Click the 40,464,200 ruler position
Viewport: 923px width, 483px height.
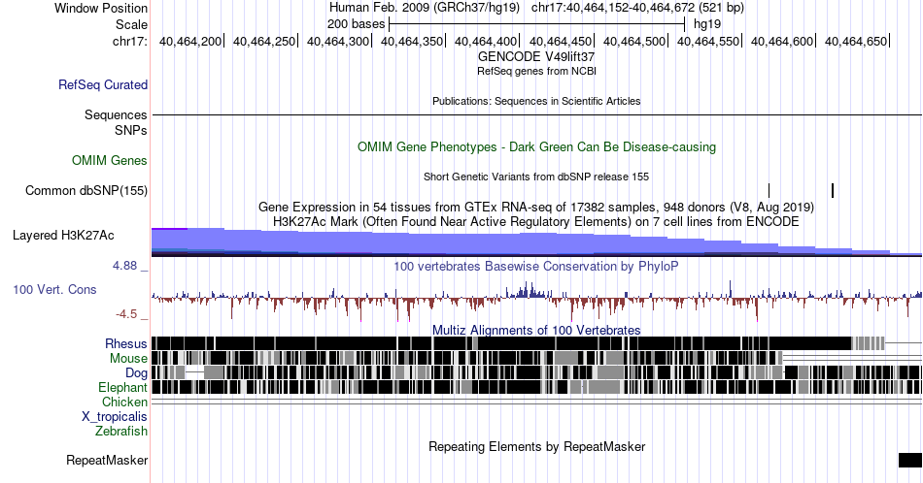(x=190, y=41)
